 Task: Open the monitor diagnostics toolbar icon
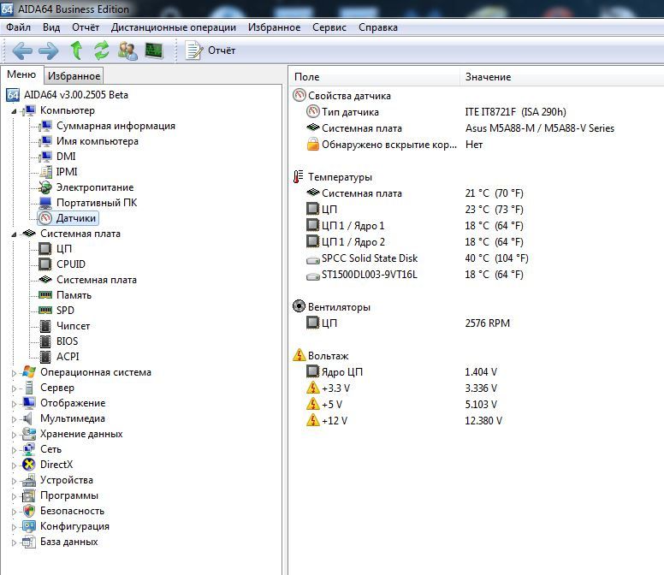pyautogui.click(x=154, y=50)
